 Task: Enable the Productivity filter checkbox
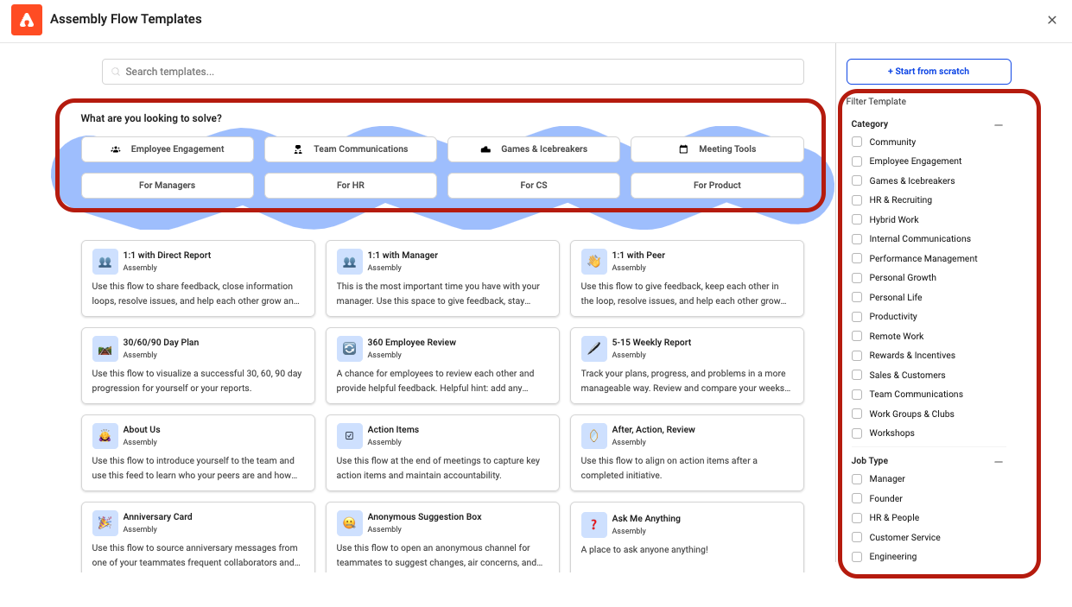tap(857, 317)
